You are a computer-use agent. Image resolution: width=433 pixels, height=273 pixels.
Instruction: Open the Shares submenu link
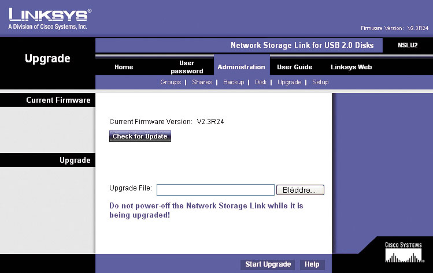202,82
